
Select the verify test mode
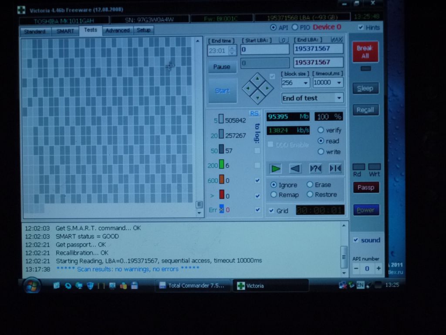(321, 130)
